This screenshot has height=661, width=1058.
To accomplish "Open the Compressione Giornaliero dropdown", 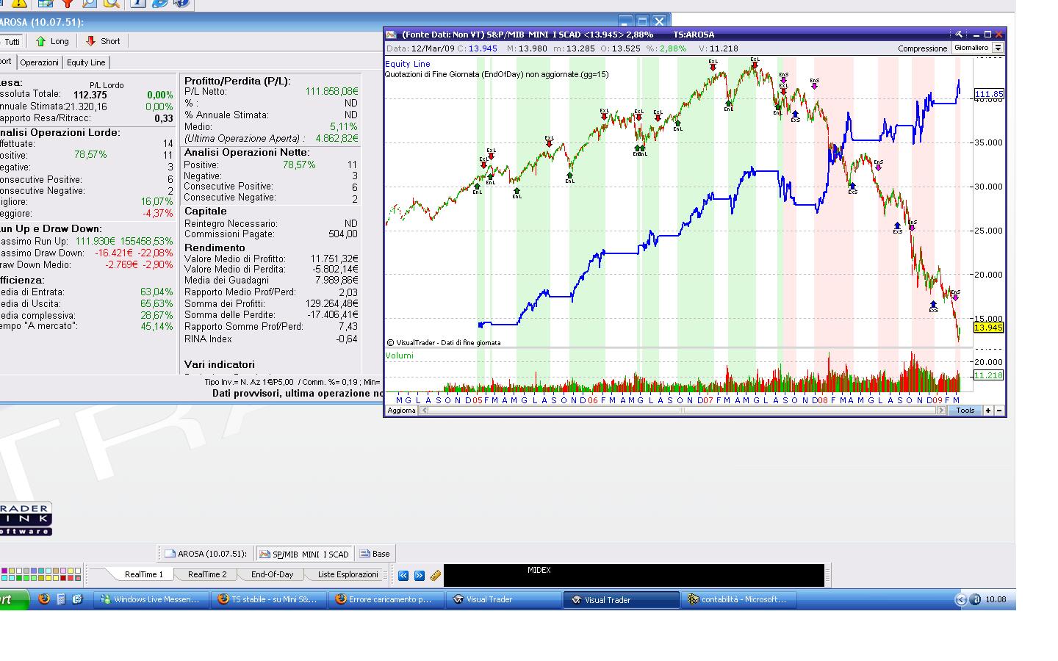I will (998, 48).
